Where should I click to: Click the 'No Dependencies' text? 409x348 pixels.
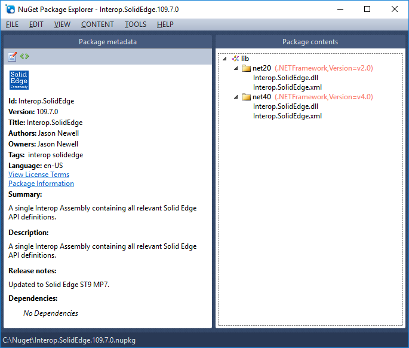click(x=51, y=313)
